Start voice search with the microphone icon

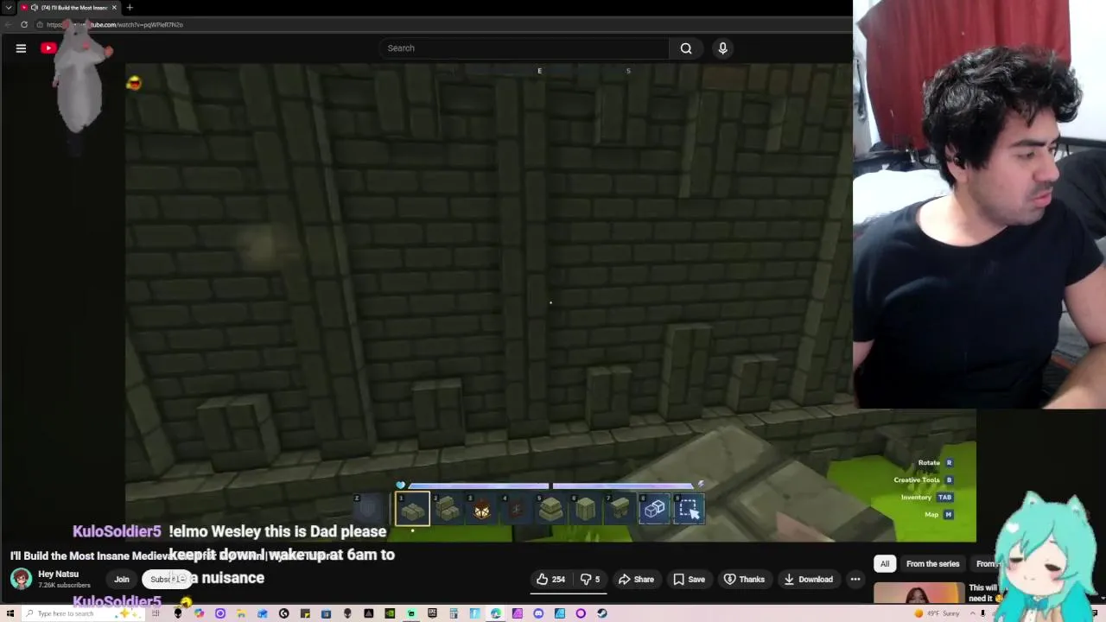[x=723, y=48]
